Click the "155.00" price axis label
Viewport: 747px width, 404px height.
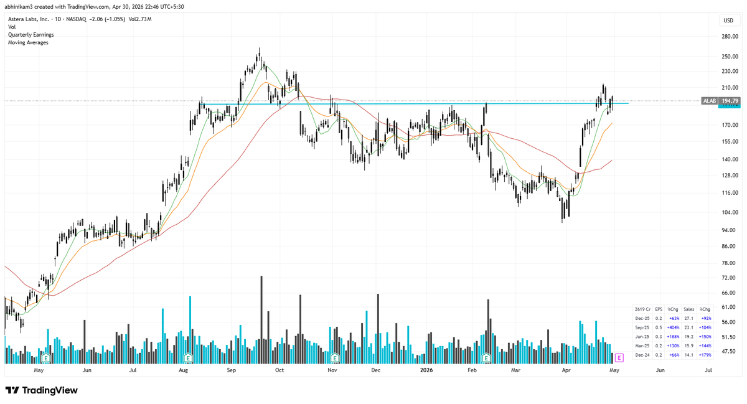tap(730, 141)
